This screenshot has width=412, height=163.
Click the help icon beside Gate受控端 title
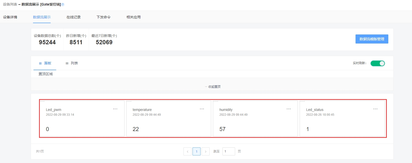[63, 5]
